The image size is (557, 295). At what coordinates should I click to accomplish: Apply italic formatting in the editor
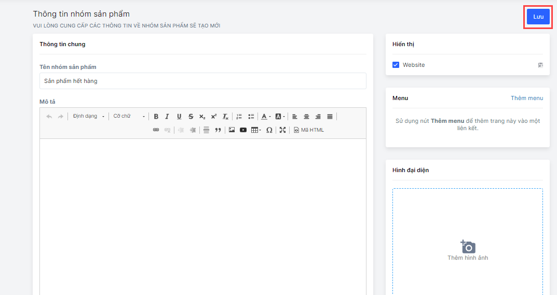pos(167,117)
